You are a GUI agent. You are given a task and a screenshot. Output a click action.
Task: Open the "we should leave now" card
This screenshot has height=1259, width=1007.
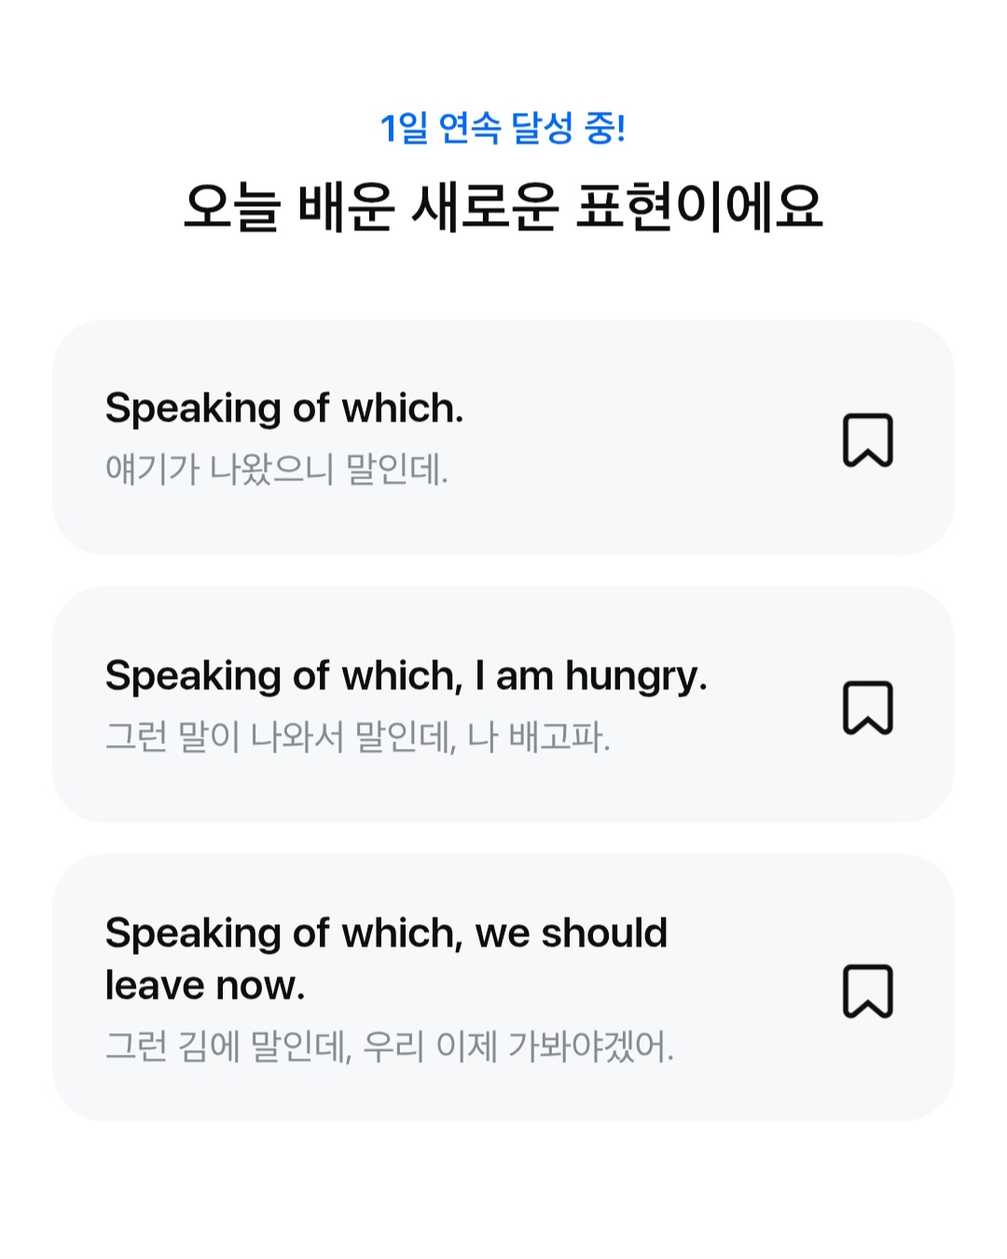pyautogui.click(x=504, y=987)
